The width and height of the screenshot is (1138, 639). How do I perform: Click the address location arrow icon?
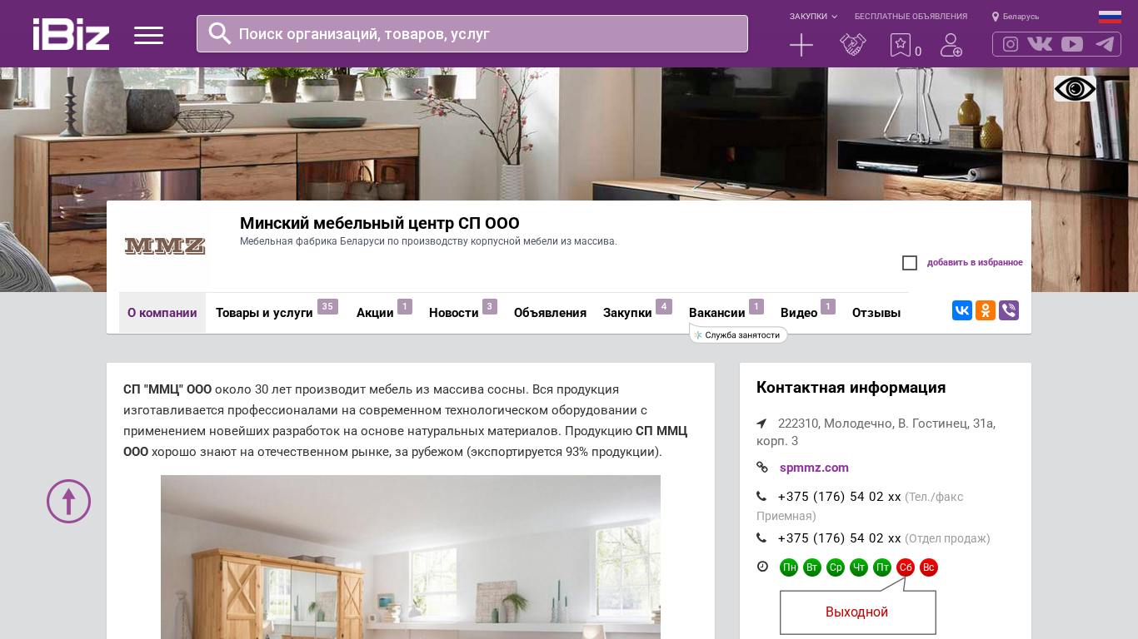tap(761, 424)
